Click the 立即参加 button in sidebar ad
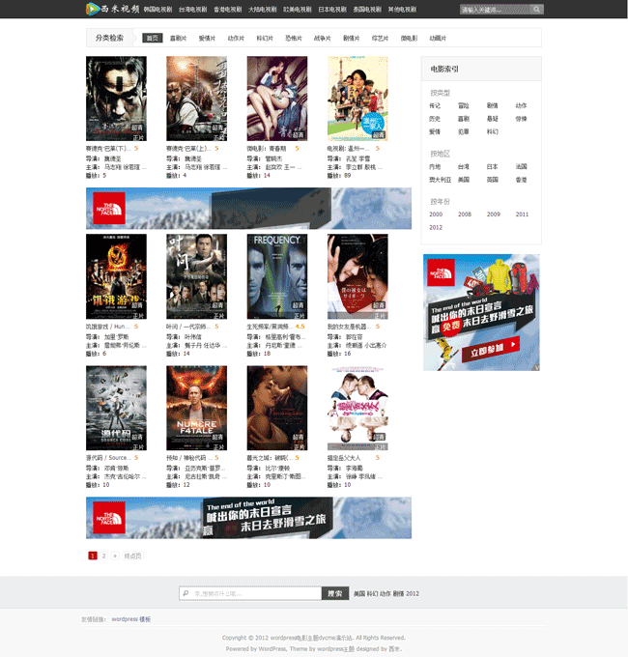 [x=491, y=350]
